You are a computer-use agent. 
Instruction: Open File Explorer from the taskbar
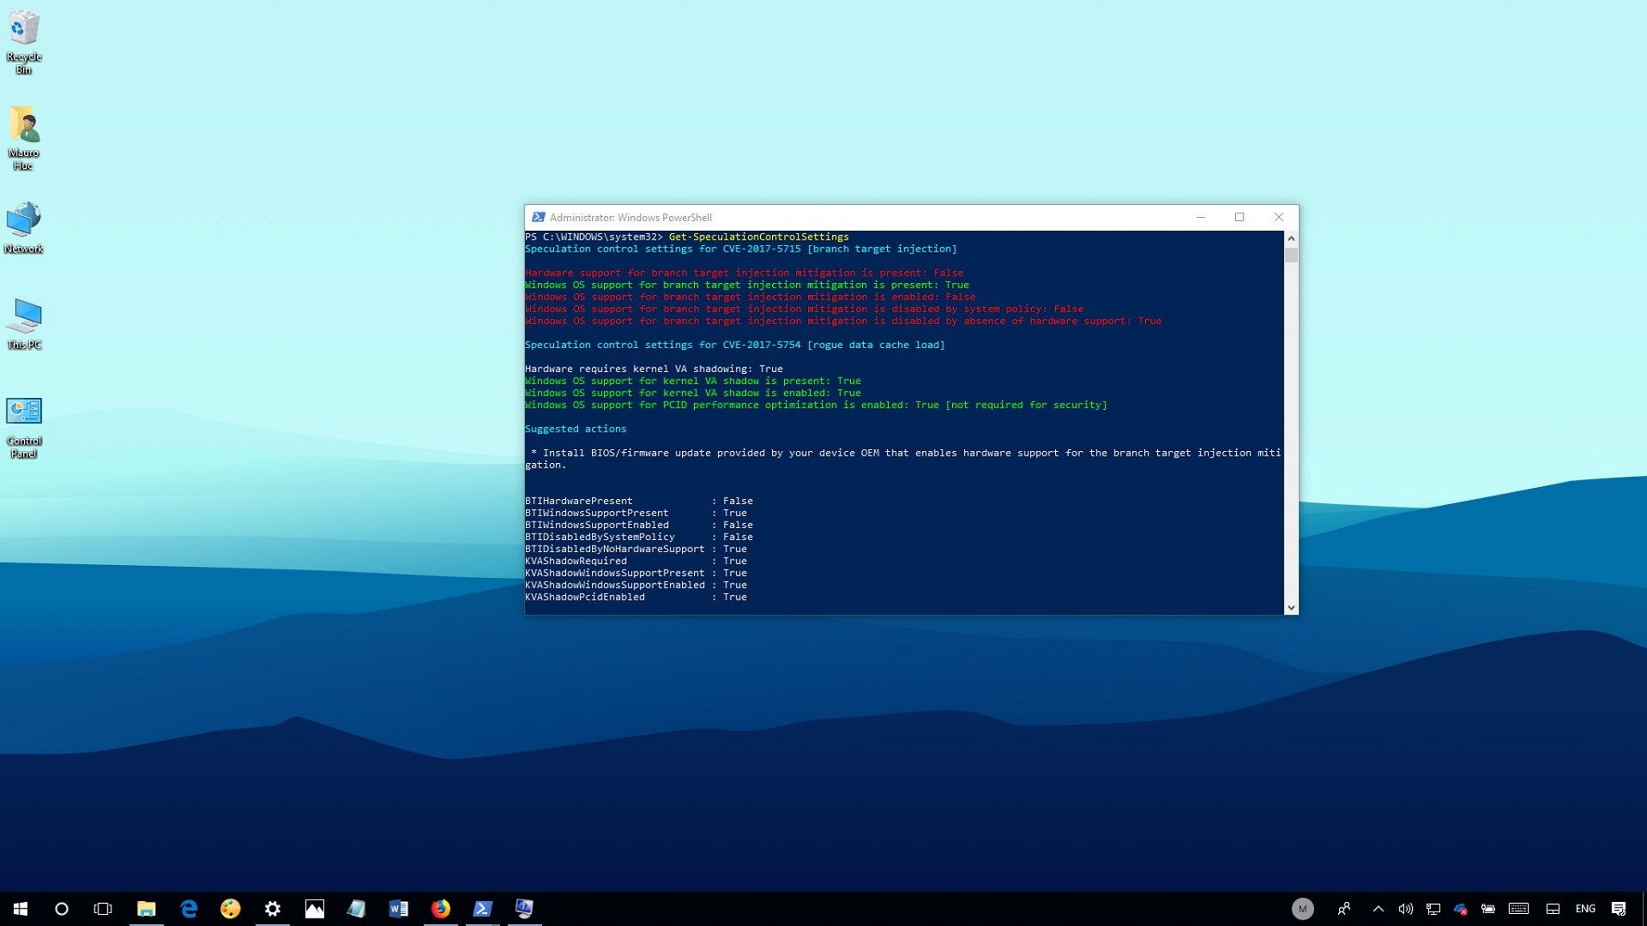coord(146,909)
